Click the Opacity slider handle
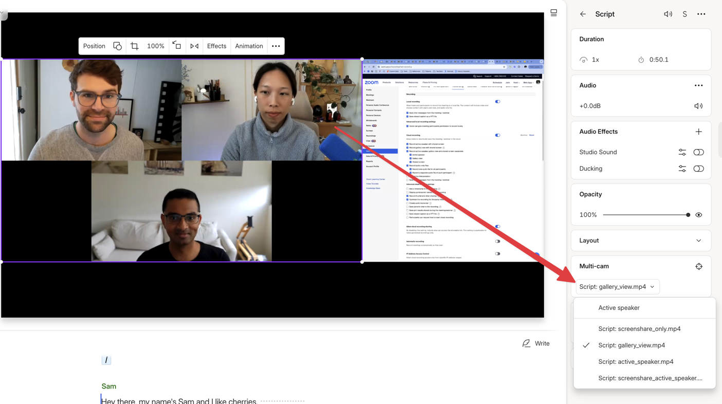The image size is (722, 404). pyautogui.click(x=688, y=215)
